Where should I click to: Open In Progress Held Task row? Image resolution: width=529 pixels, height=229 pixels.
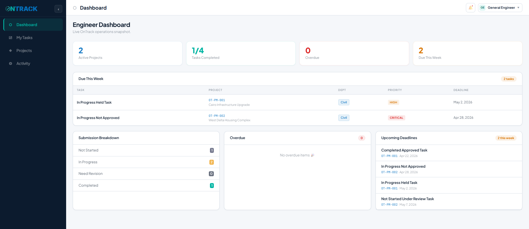click(298, 102)
